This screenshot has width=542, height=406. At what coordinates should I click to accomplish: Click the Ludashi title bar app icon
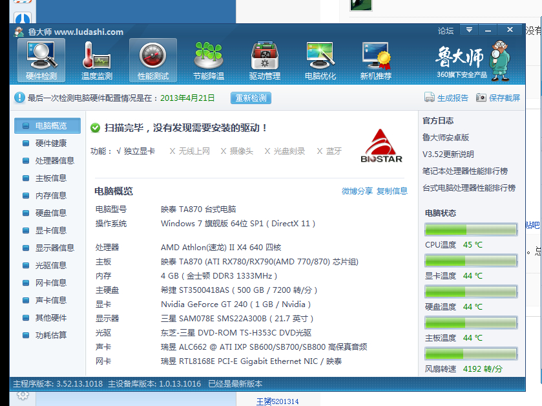[x=19, y=32]
